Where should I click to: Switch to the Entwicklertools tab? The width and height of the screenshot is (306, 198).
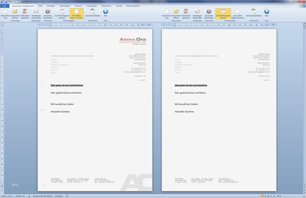(x=133, y=6)
